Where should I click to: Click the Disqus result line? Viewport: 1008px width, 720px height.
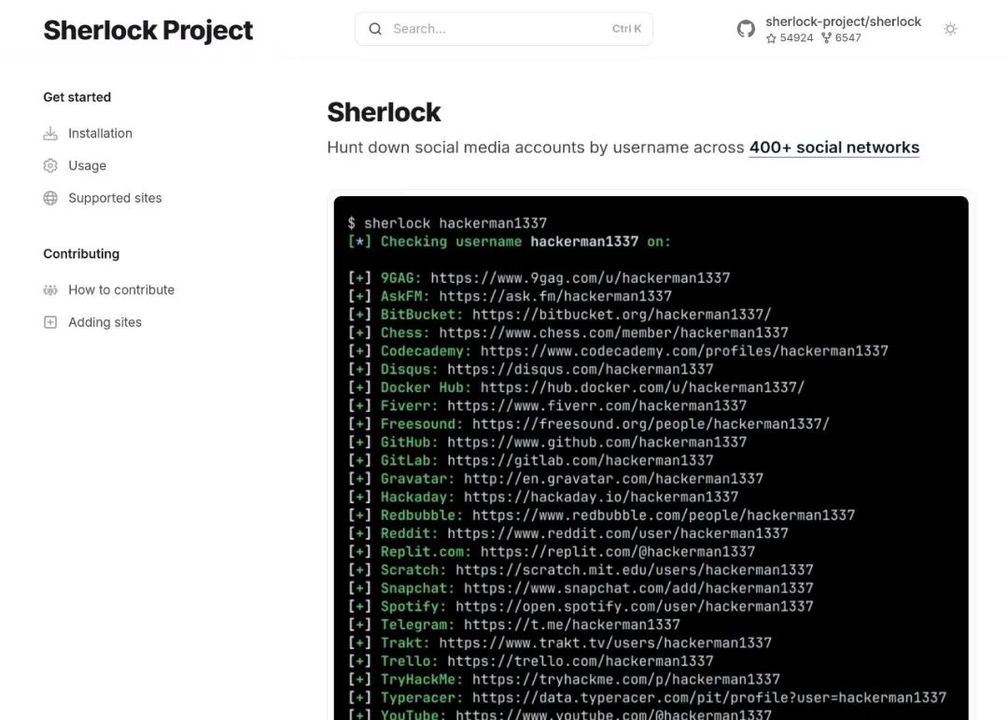[x=530, y=369]
